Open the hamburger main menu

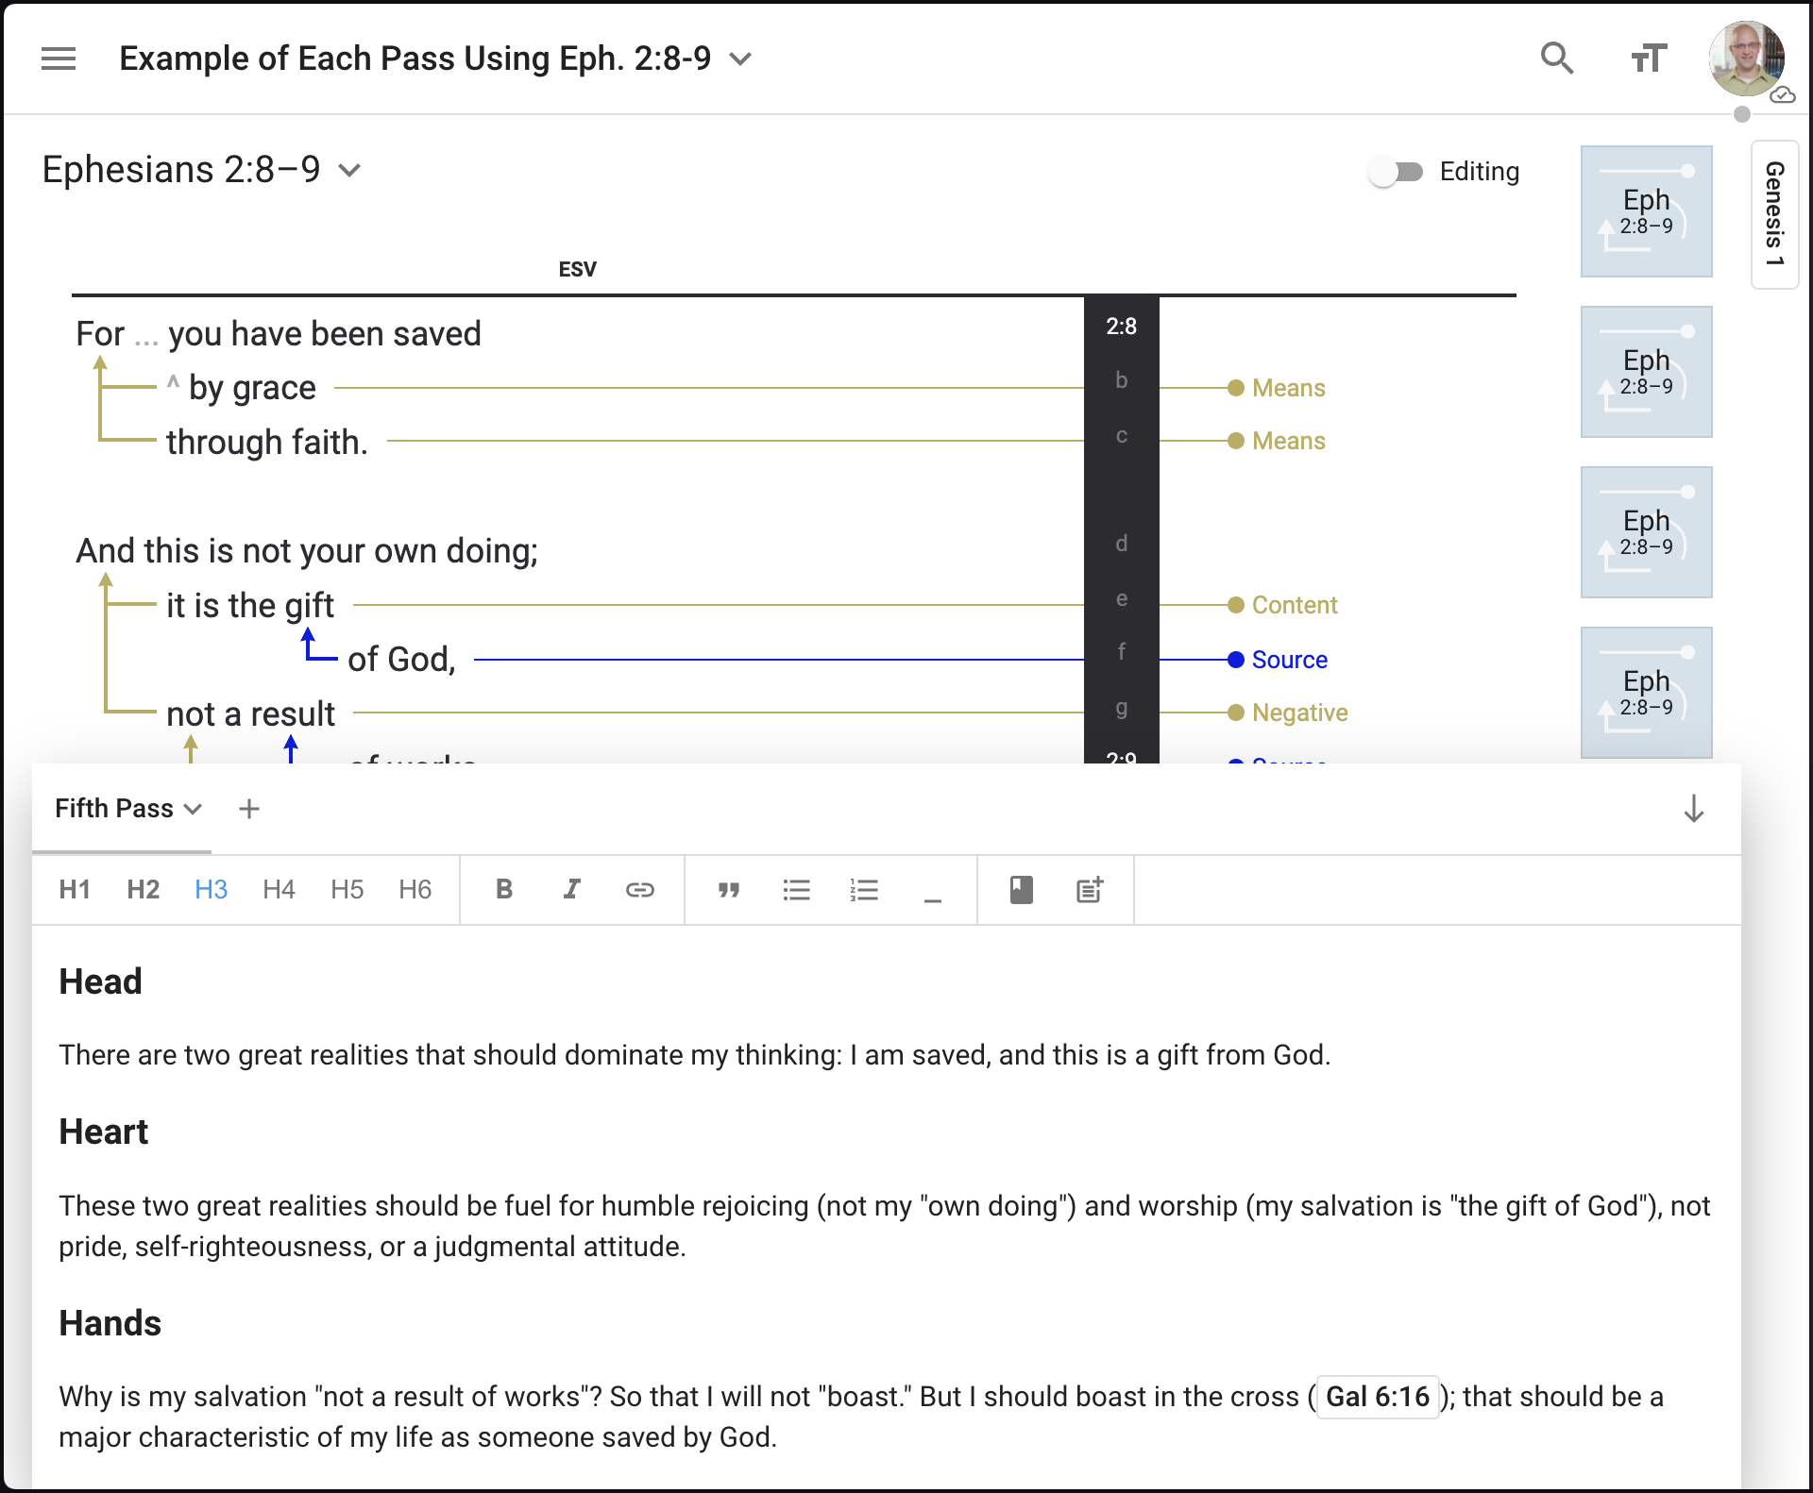(59, 59)
